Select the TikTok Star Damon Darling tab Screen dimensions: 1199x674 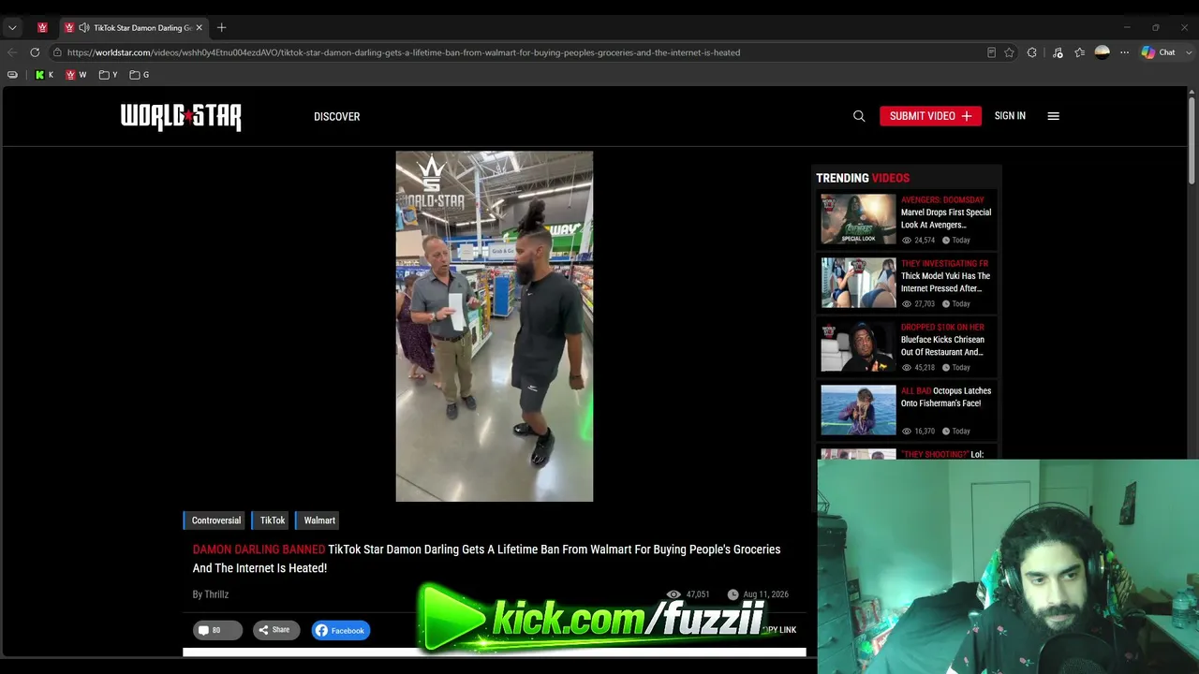point(133,28)
